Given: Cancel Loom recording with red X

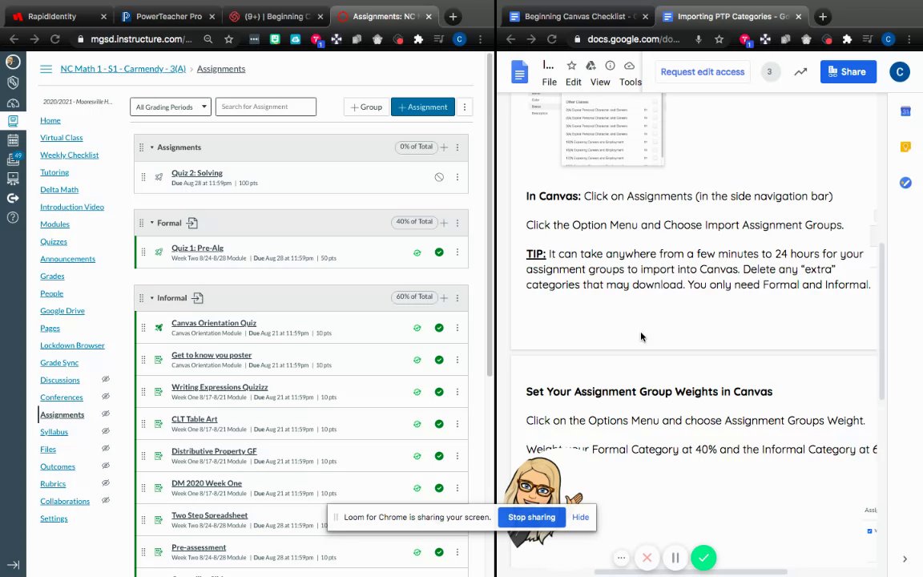Looking at the screenshot, I should pyautogui.click(x=647, y=558).
